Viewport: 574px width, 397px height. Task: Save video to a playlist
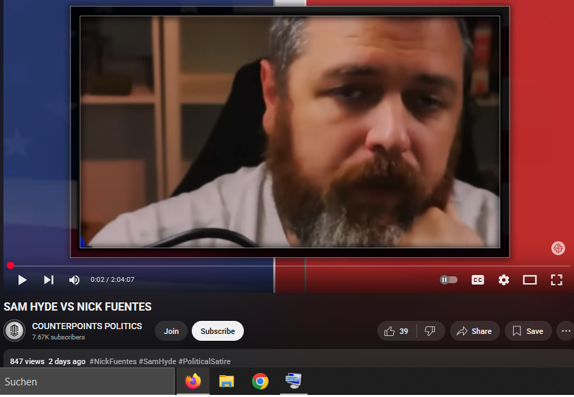pos(528,331)
